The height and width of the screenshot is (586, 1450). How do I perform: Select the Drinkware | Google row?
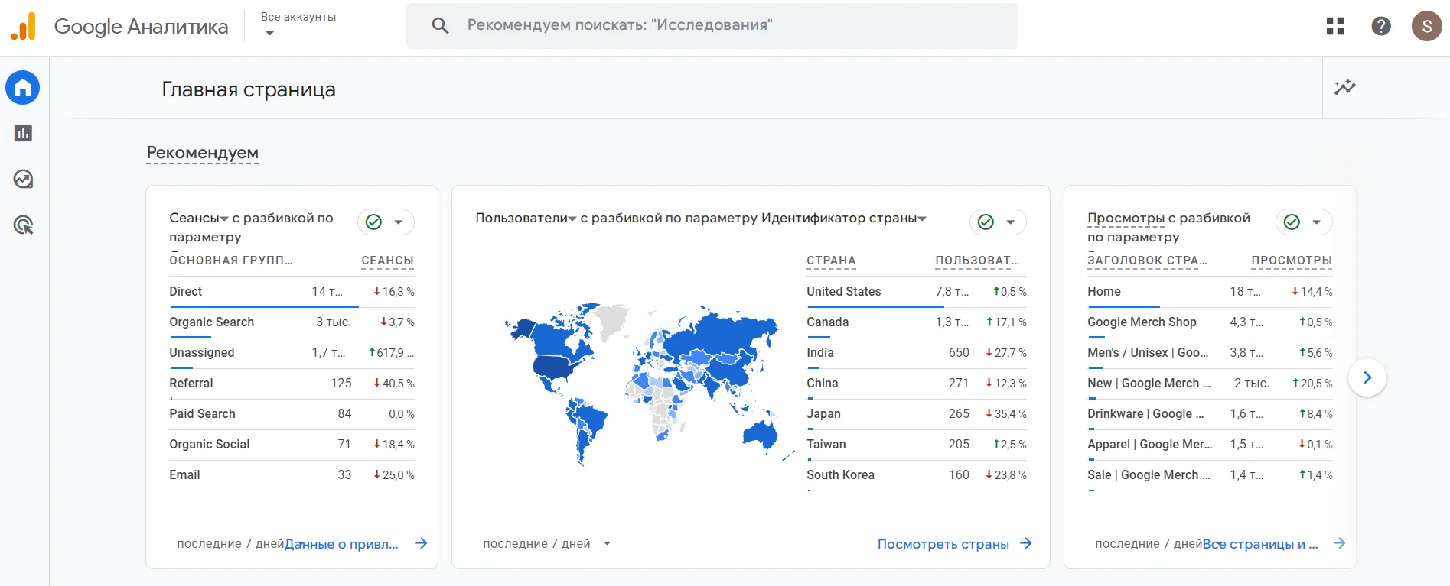coord(1210,414)
